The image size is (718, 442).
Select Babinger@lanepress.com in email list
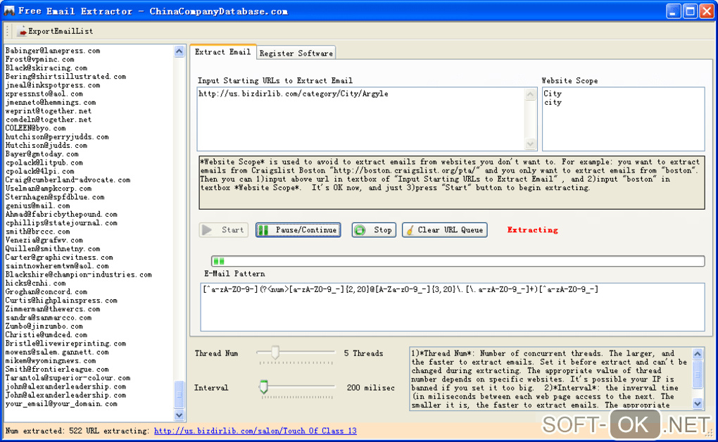point(53,51)
